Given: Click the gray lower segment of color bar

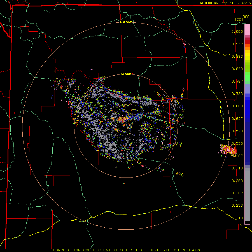Looking at the screenshot, I should [x=247, y=195].
